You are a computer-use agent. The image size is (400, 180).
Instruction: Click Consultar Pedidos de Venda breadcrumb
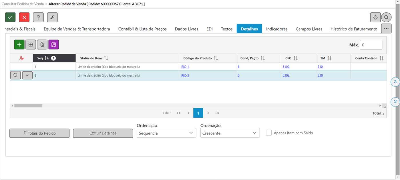tap(23, 4)
